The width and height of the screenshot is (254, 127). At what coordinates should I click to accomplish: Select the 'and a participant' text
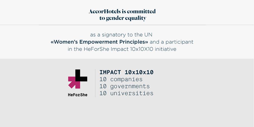pyautogui.click(x=171, y=42)
